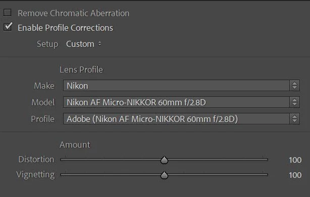This screenshot has width=310, height=197.
Task: Click the Make label
Action: pyautogui.click(x=44, y=86)
